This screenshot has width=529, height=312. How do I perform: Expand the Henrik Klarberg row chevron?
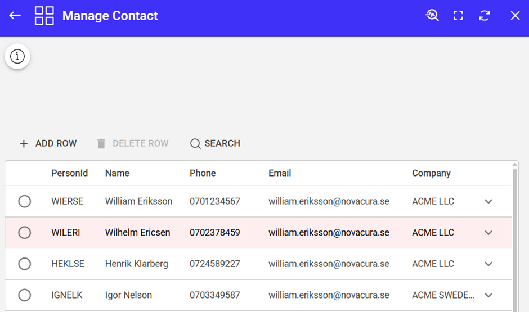pyautogui.click(x=488, y=264)
